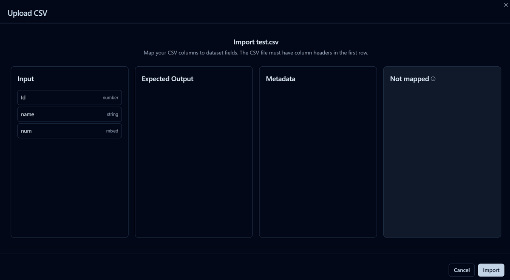Screen dimensions: 510x280
Task: Click the Not mapped panel heading
Action: tap(409, 79)
